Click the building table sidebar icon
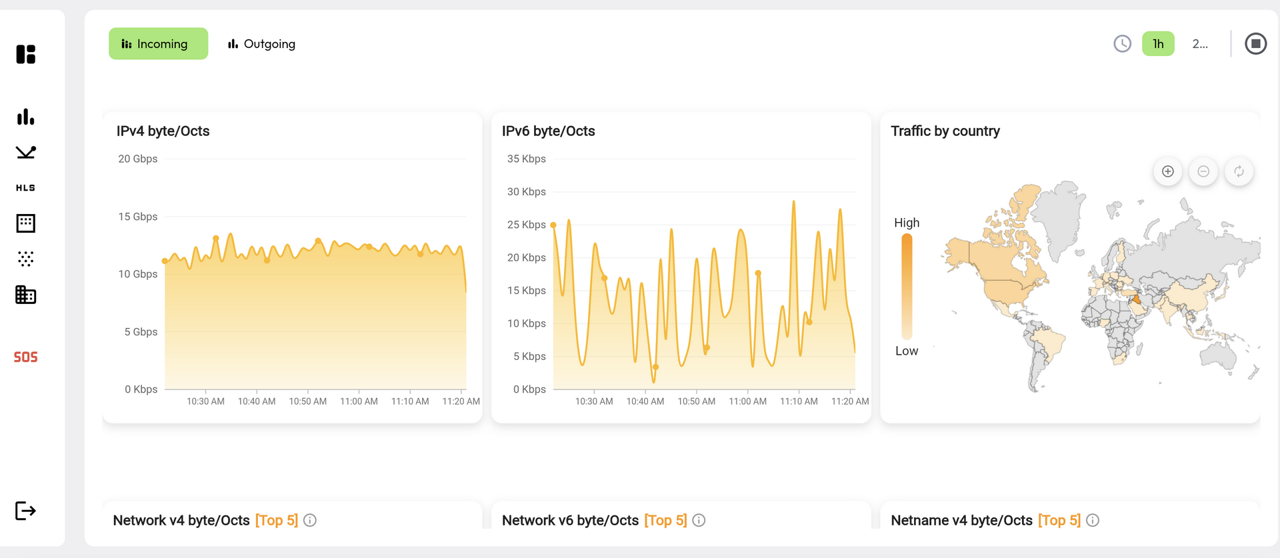This screenshot has height=558, width=1280. [25, 295]
